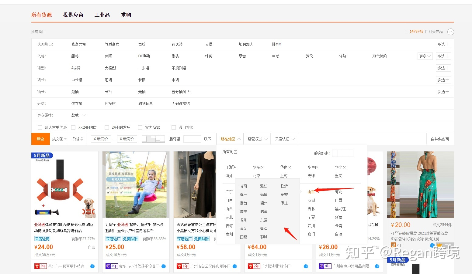Click collapse arrow beside 1479742 product count
The image size is (472, 274).
click(x=451, y=31)
